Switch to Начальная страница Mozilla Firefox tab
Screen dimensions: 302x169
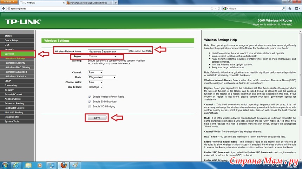coord(89,3)
